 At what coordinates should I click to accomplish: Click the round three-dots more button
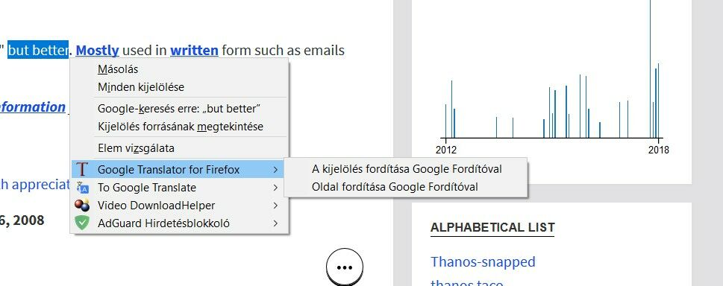point(345,267)
